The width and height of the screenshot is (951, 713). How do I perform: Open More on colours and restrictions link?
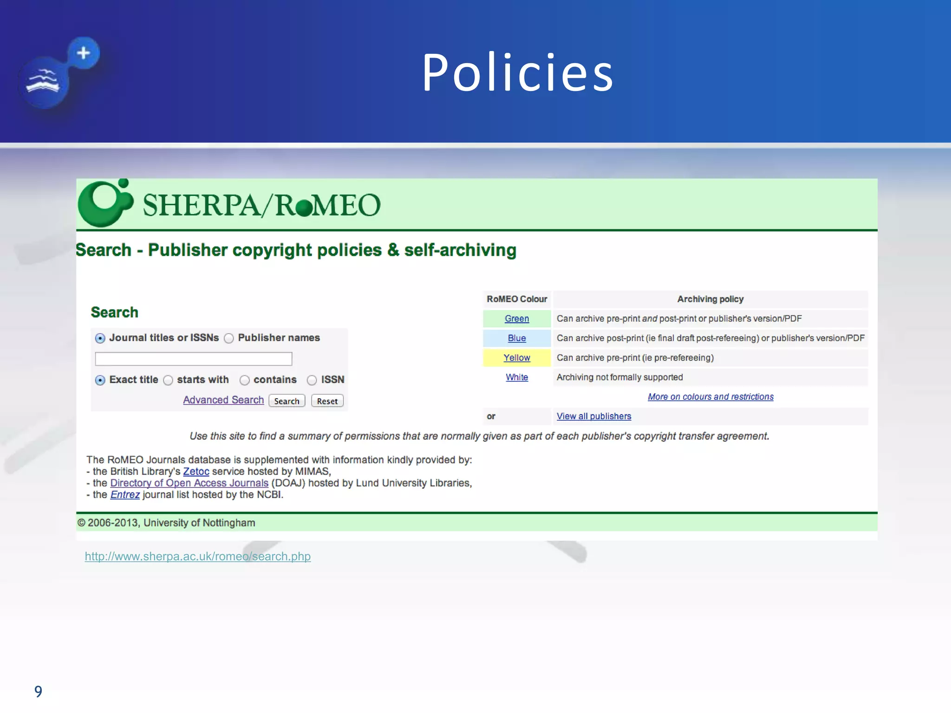710,396
